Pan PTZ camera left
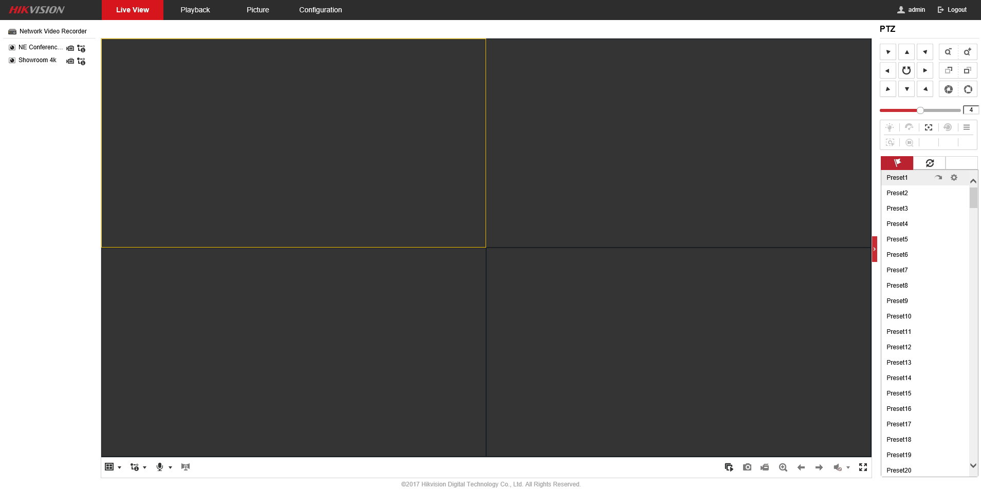 click(x=888, y=70)
